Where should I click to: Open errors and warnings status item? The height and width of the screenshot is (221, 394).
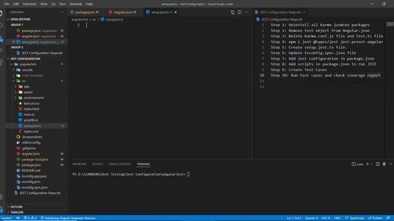click(x=30, y=218)
